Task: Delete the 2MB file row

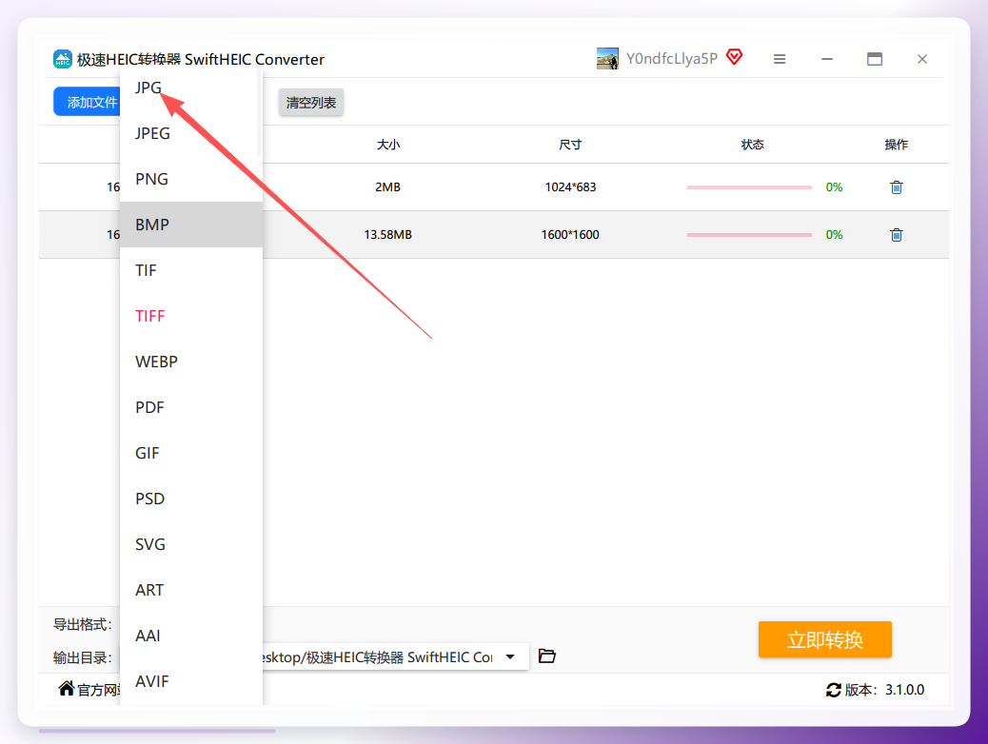Action: 896,187
